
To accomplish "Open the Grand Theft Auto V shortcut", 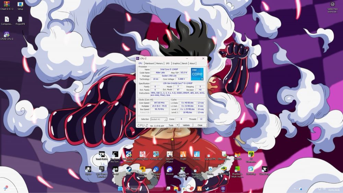I will 183,172.
